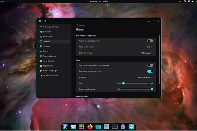Open the app store dock icon
Image resolution: width=197 pixels, height=131 pixels.
[123, 127]
